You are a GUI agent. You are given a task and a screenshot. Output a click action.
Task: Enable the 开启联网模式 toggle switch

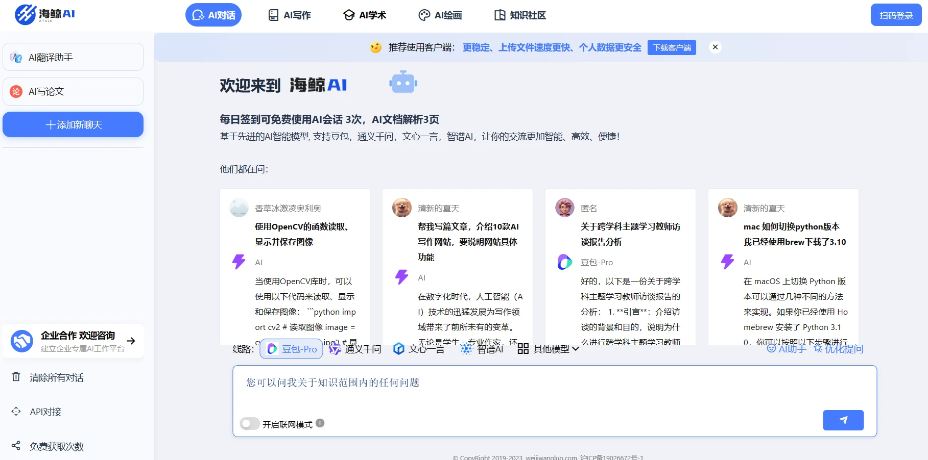pos(250,424)
